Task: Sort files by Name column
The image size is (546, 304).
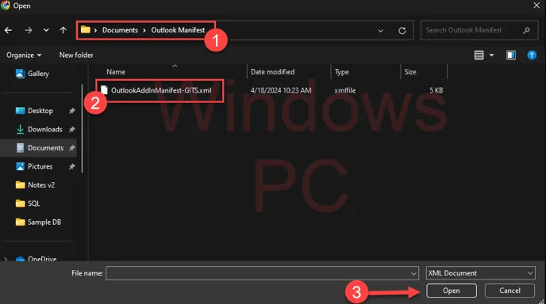Action: (x=116, y=72)
